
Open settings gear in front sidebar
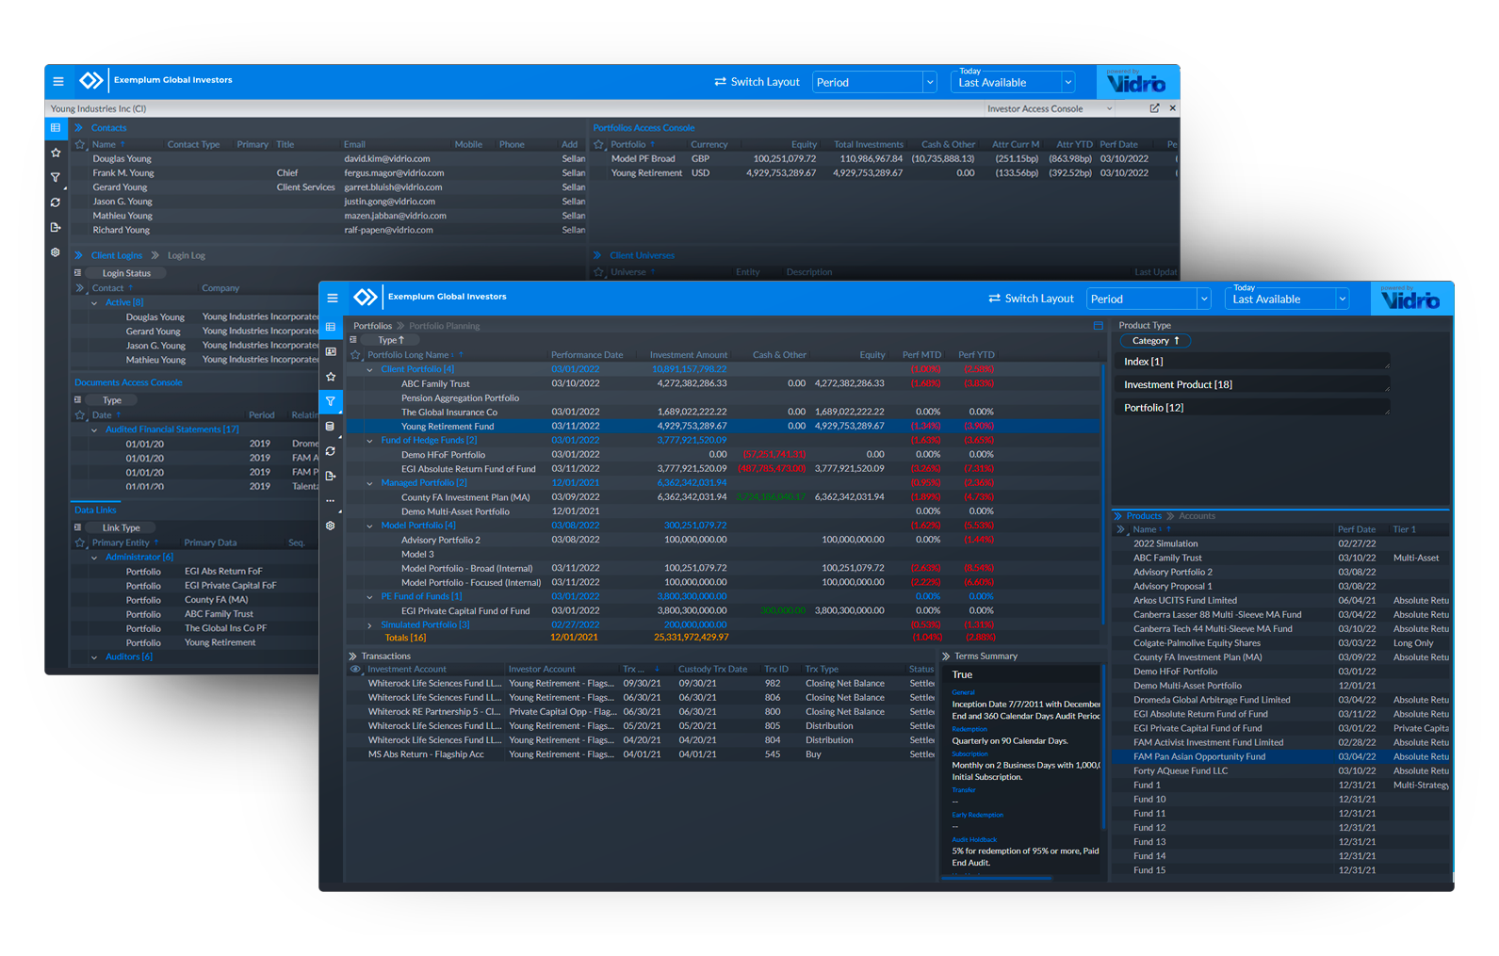click(331, 526)
